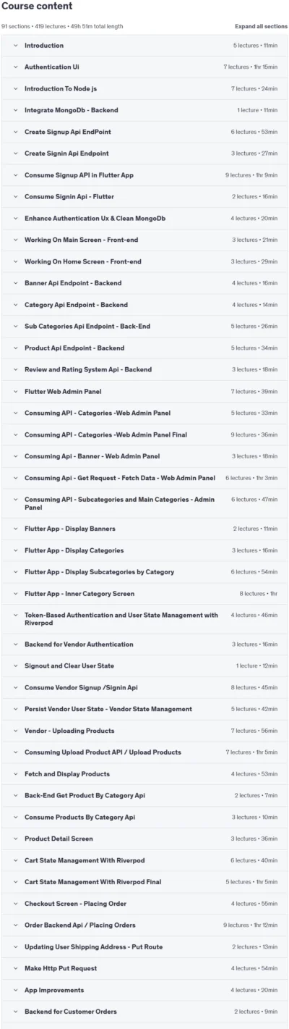This screenshot has height=1029, width=289.
Task: Expand Backend for Customer Orders section
Action: coord(144,1012)
